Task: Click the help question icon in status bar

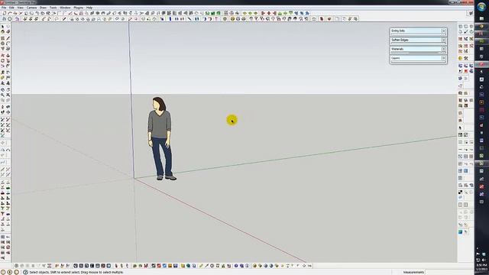Action: click(x=25, y=272)
